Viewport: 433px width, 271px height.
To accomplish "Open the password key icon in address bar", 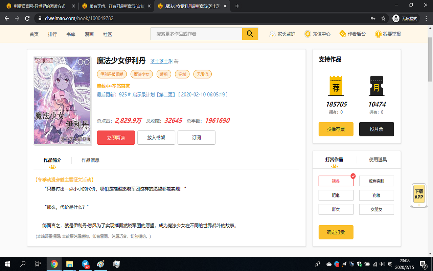I will 373,18.
